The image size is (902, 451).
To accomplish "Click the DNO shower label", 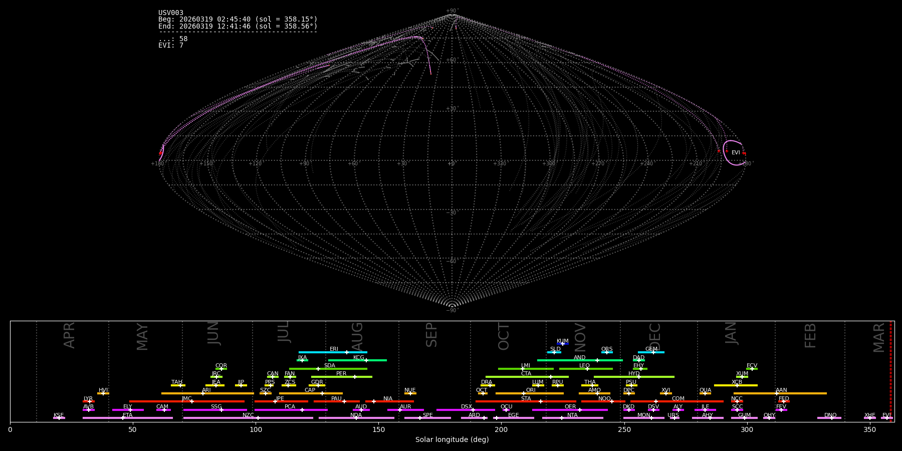I will click(830, 415).
